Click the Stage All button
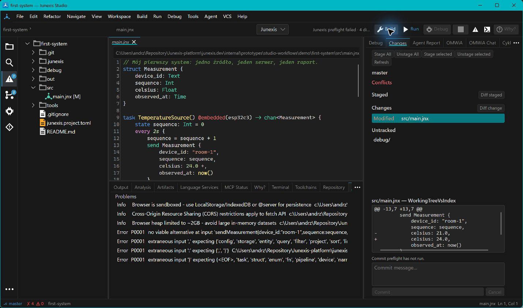Viewport: 523px width, 308px height. click(382, 54)
